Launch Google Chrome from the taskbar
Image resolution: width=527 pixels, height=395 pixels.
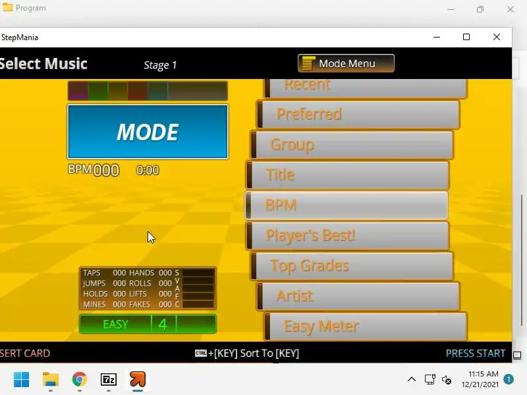79,380
